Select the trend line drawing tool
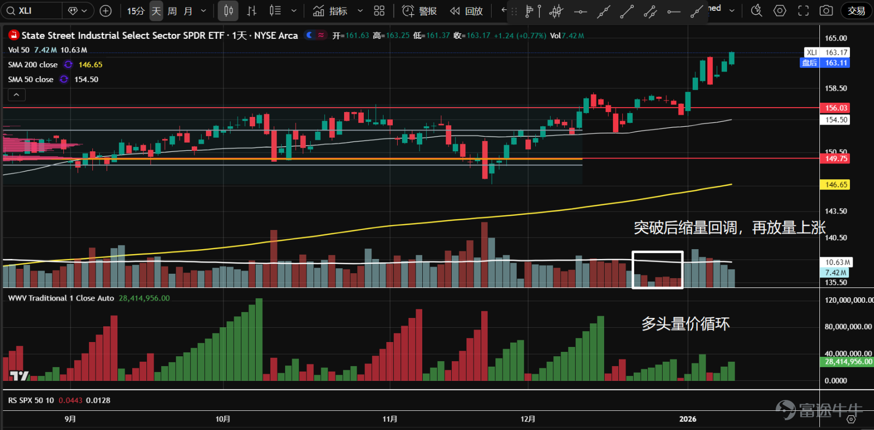The height and width of the screenshot is (430, 874). click(x=627, y=11)
